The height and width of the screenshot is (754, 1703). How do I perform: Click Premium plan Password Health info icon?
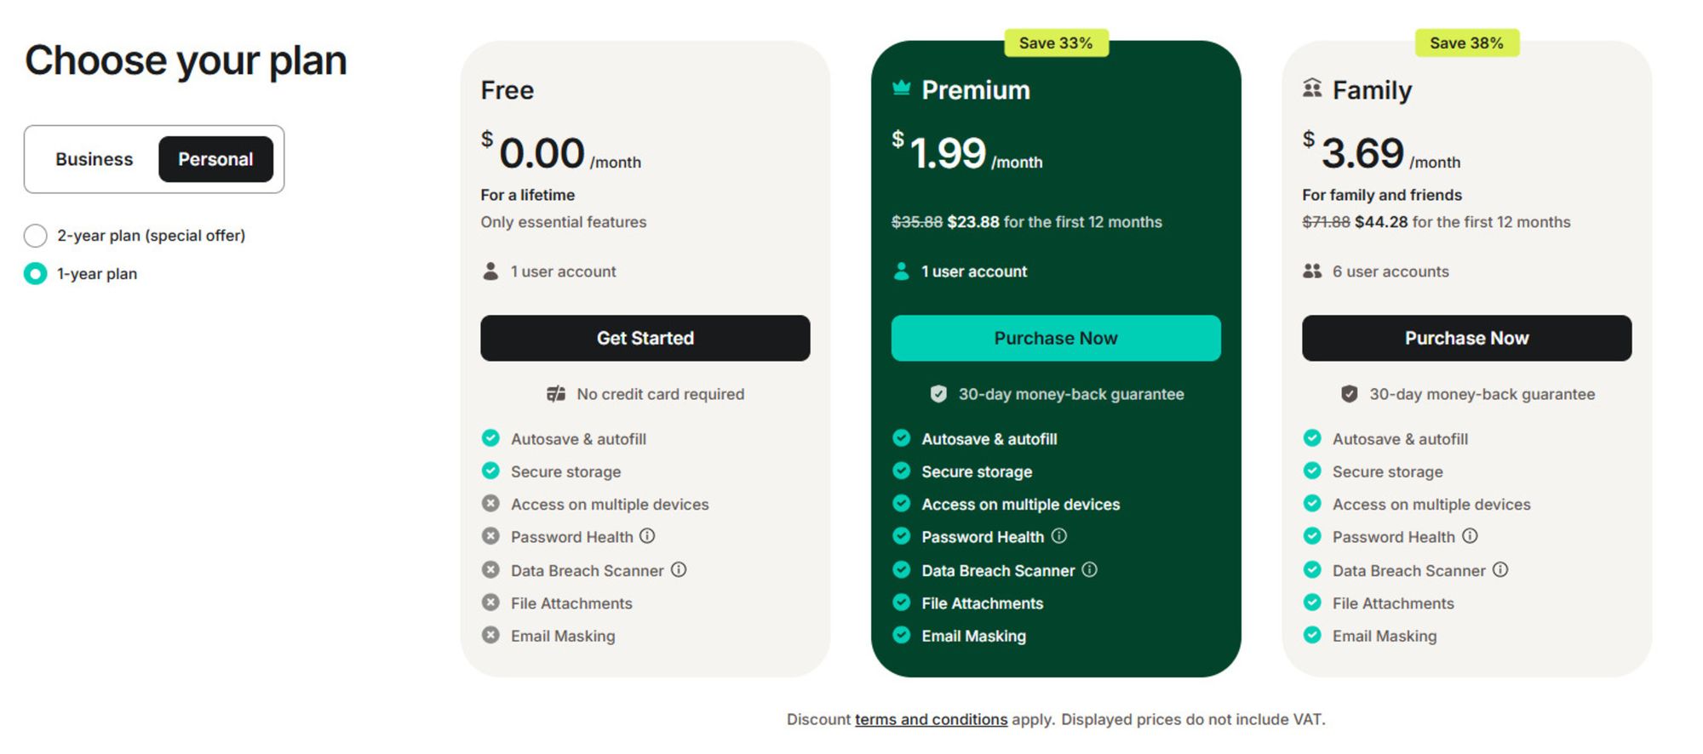(x=1058, y=536)
